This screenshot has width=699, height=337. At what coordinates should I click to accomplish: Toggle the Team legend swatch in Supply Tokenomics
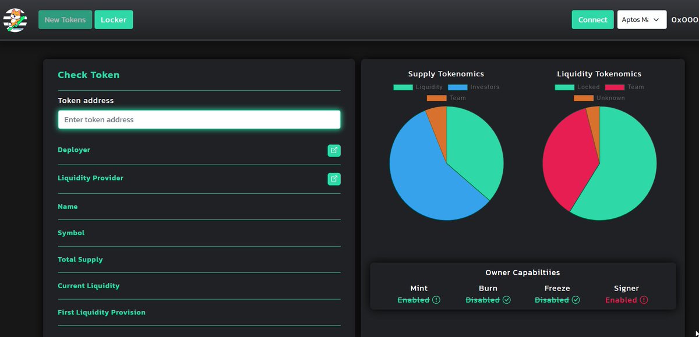point(436,98)
